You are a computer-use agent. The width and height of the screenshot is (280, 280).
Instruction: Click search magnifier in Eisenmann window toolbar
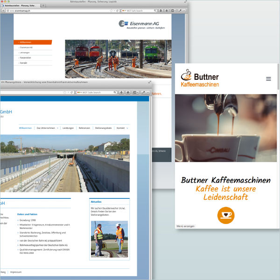point(155,11)
